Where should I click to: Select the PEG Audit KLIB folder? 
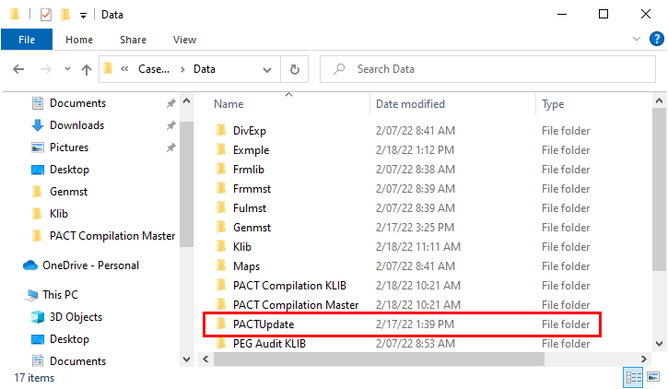pyautogui.click(x=269, y=344)
